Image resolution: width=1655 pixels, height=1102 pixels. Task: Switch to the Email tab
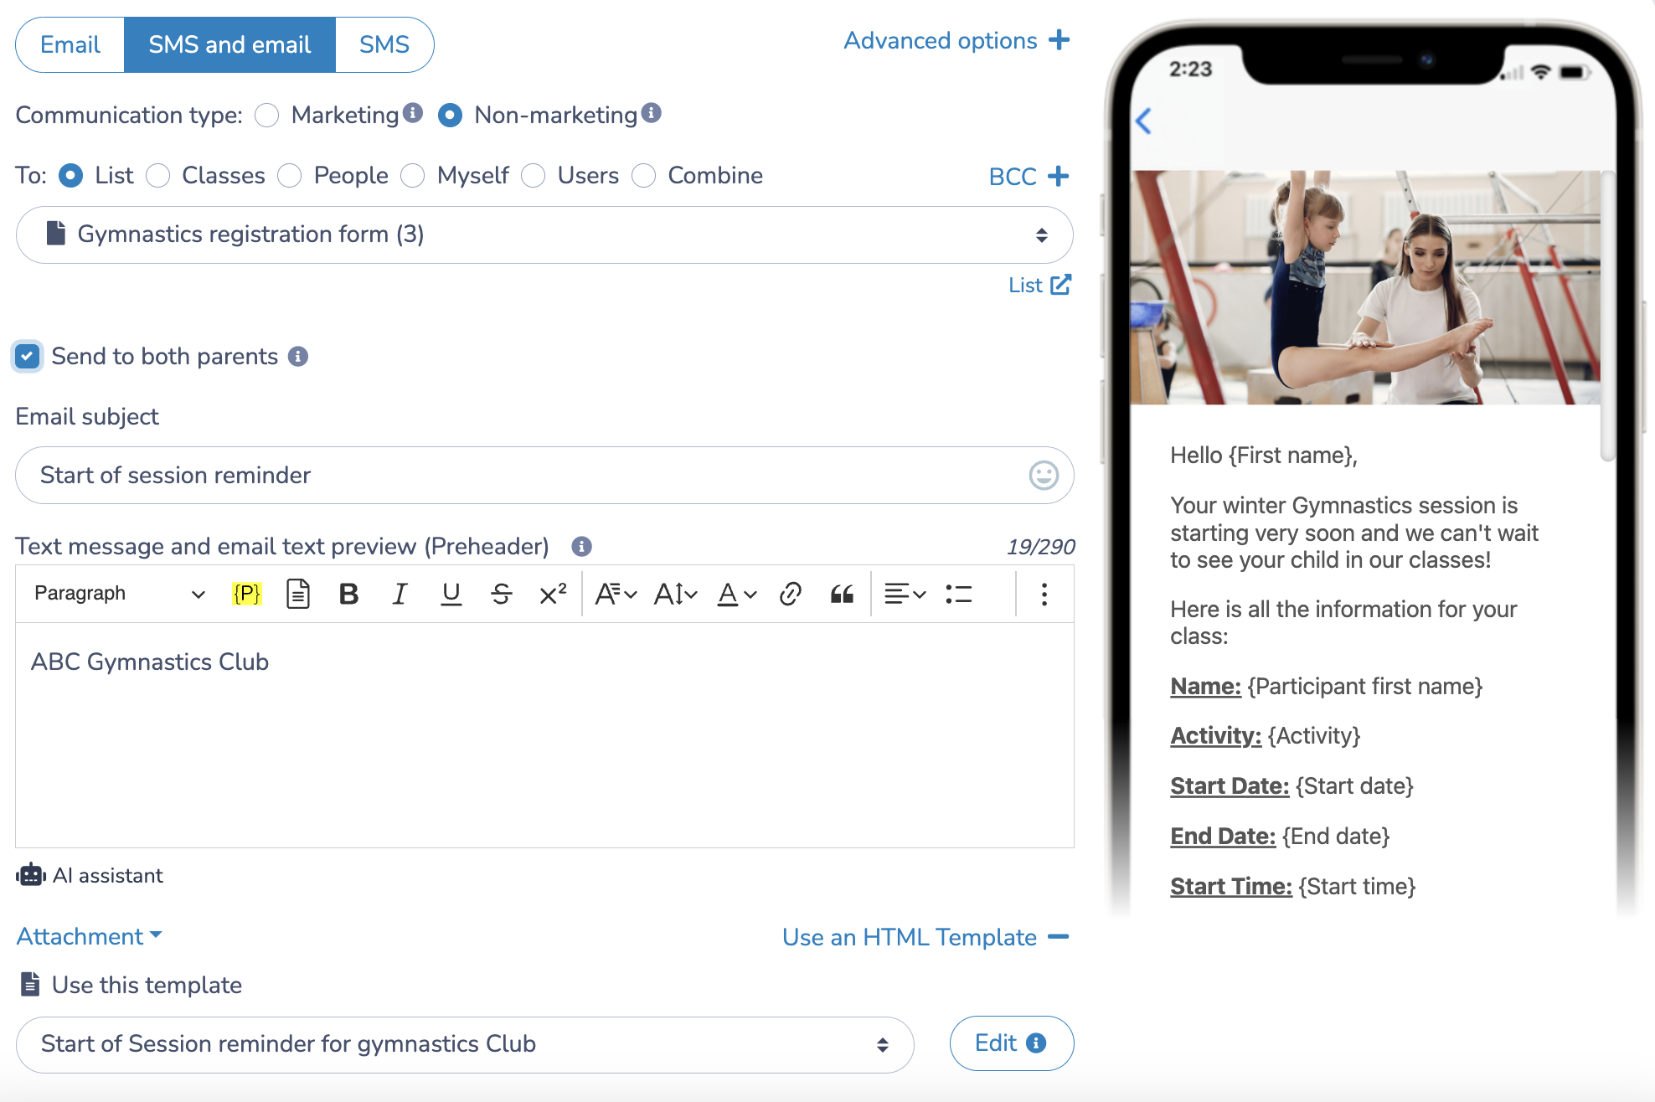click(70, 44)
